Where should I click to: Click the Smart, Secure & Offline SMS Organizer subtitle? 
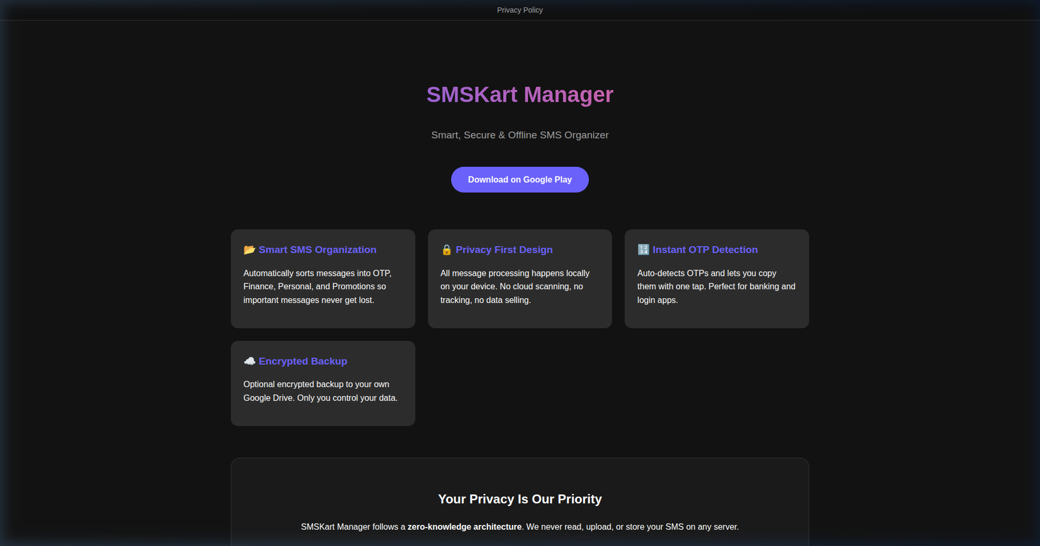(x=519, y=135)
